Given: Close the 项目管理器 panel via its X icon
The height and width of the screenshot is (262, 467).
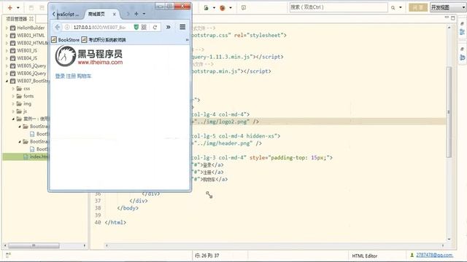Looking at the screenshot, I should click(x=31, y=19).
